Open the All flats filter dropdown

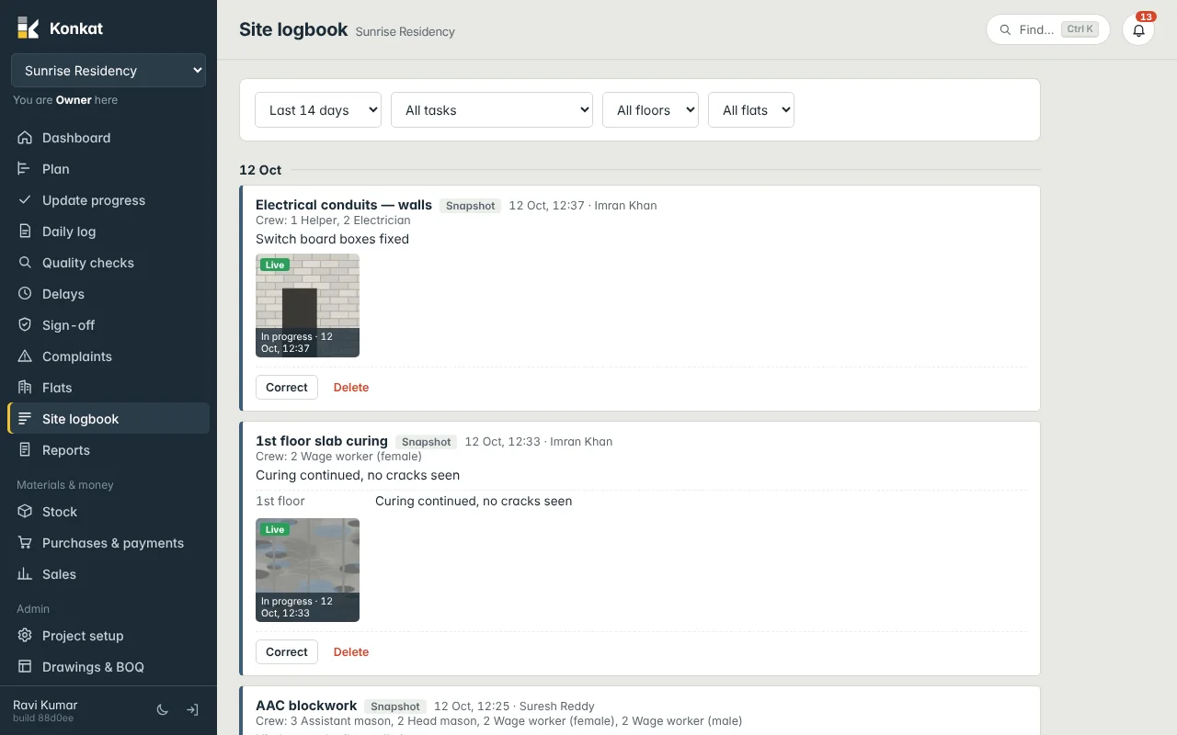(x=751, y=110)
